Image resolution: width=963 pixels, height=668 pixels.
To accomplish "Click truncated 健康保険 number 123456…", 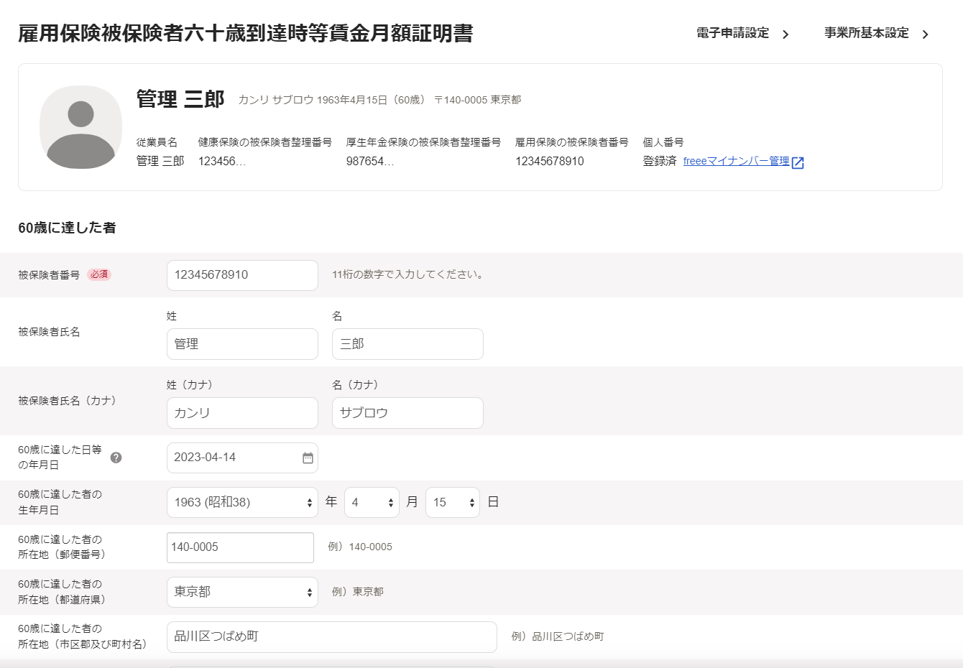I will (x=222, y=162).
